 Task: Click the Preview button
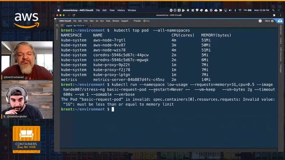pos(137,21)
